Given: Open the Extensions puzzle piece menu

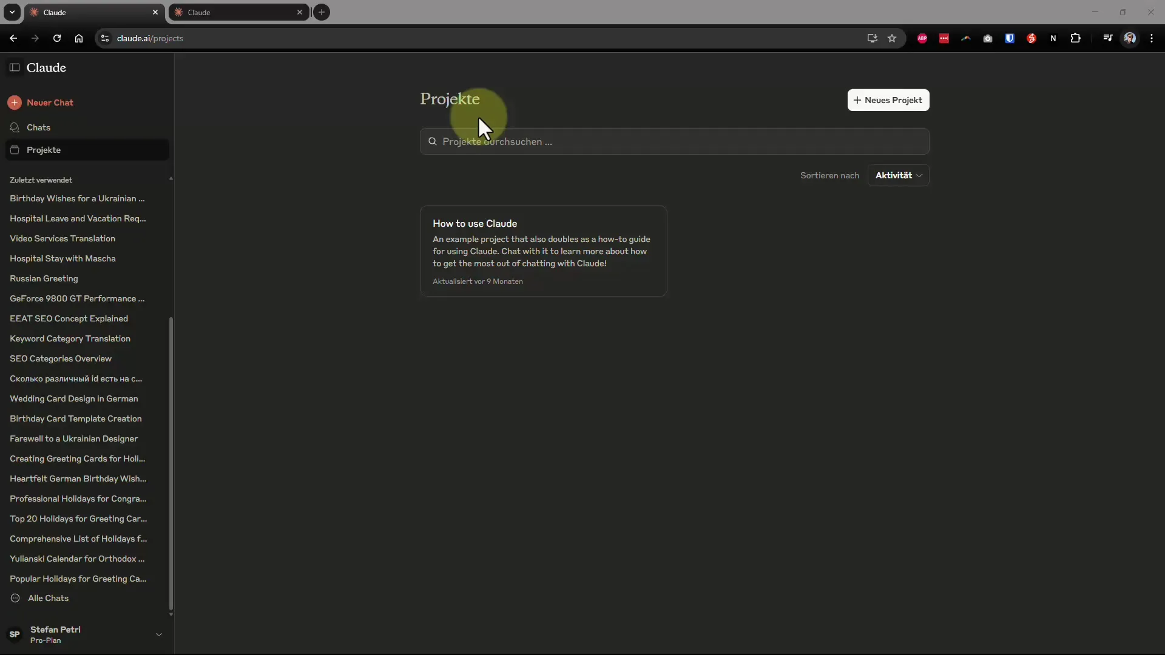Looking at the screenshot, I should tap(1075, 38).
